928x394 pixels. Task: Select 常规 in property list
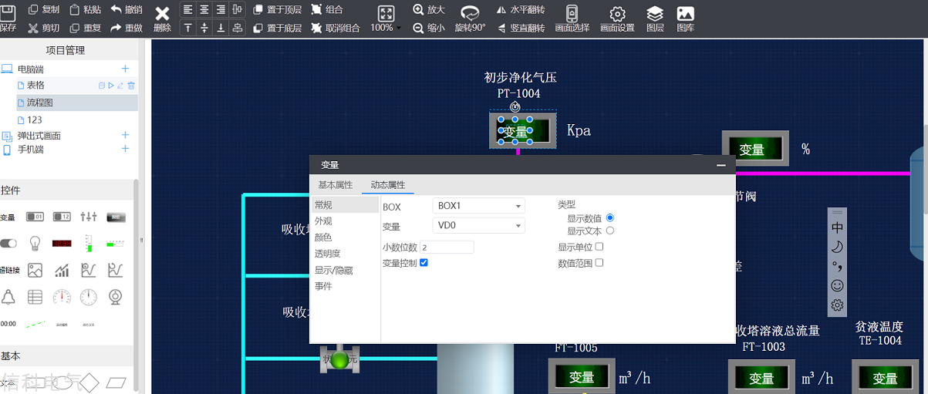[346, 205]
